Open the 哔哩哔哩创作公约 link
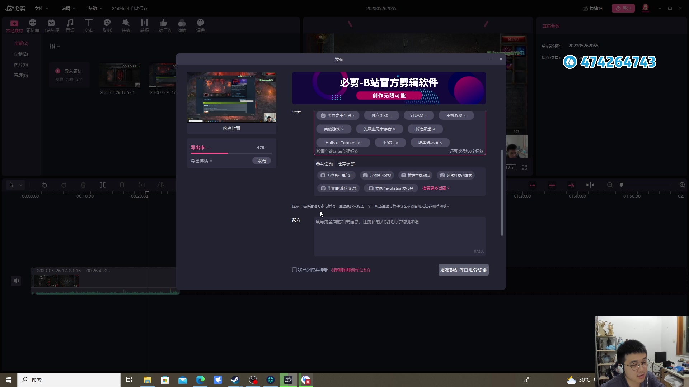The image size is (689, 387). tap(351, 270)
